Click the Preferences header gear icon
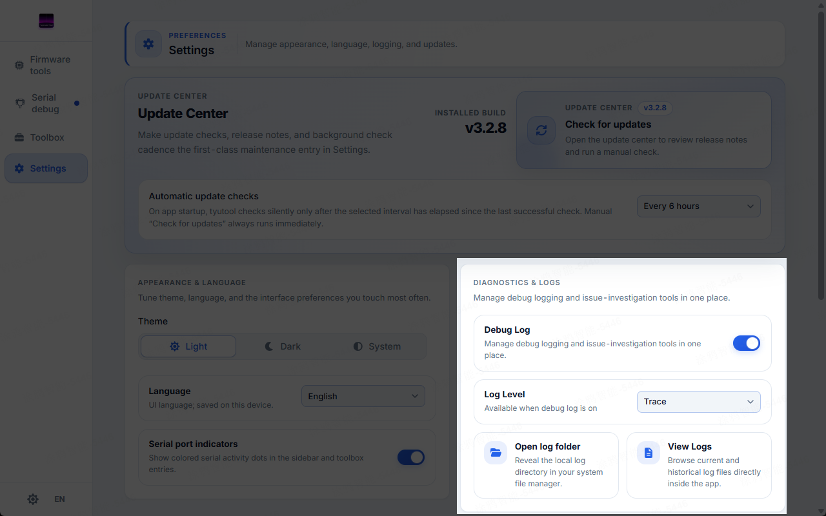The height and width of the screenshot is (516, 826). click(148, 44)
